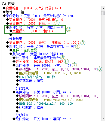Select the comment line '注释 : 室内凌晨'

[x=23, y=50]
